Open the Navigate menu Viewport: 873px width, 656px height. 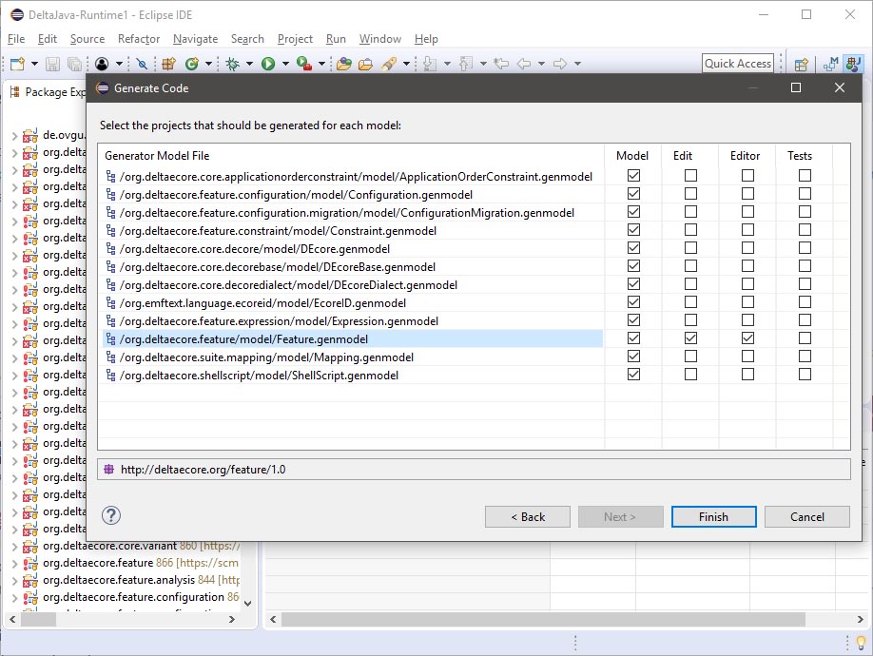pyautogui.click(x=195, y=39)
